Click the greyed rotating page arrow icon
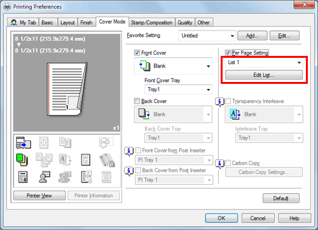This screenshot has height=230, width=318. 106,142
